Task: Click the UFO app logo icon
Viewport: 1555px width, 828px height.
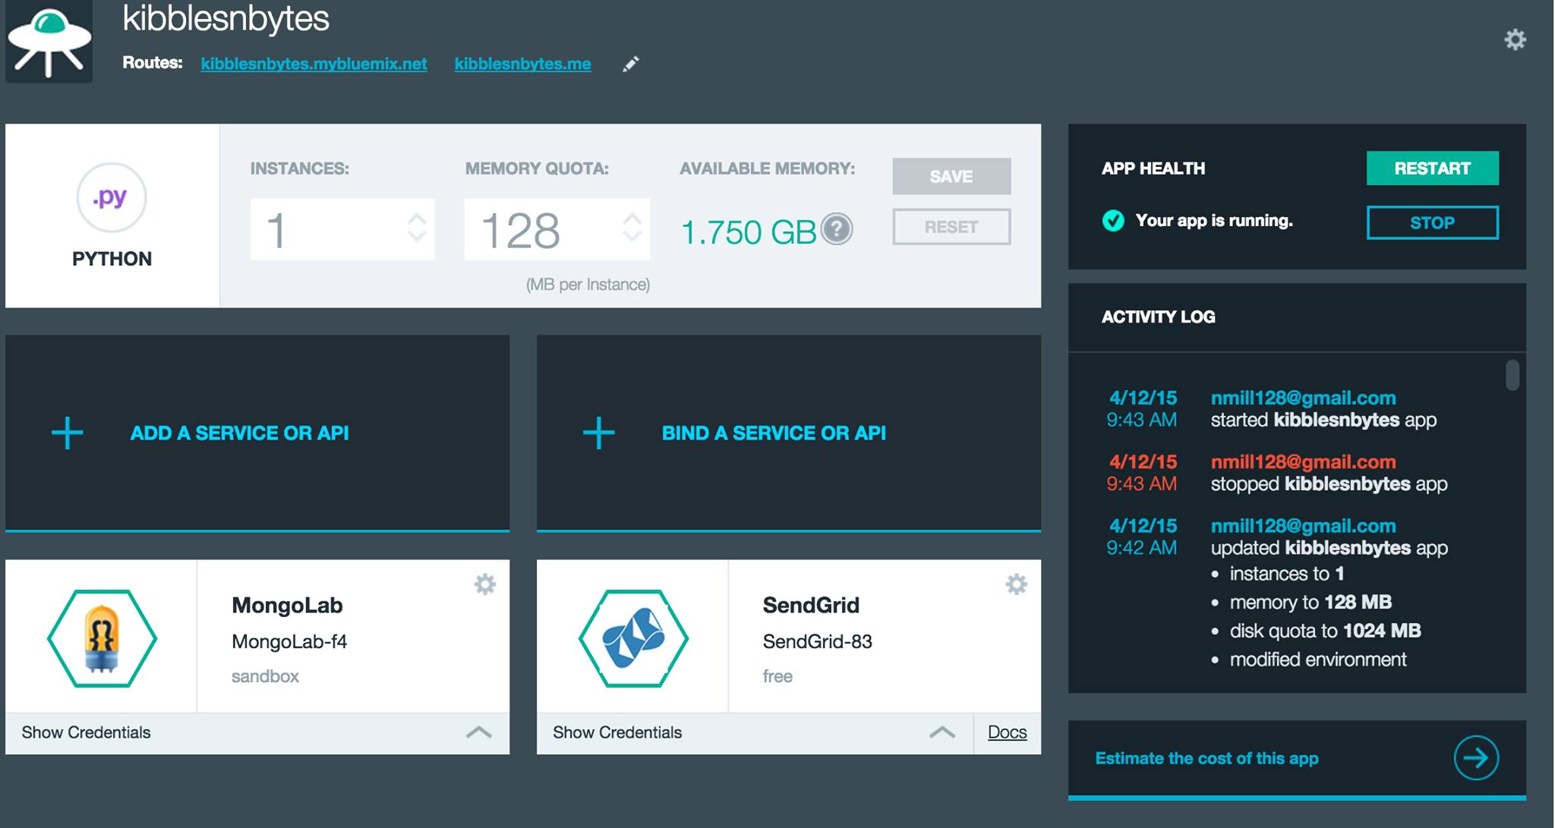Action: coord(49,42)
